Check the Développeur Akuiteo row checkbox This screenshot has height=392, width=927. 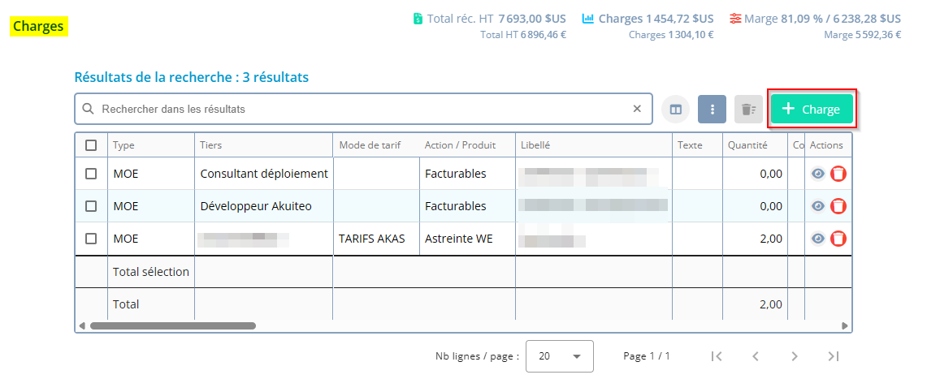coord(91,206)
